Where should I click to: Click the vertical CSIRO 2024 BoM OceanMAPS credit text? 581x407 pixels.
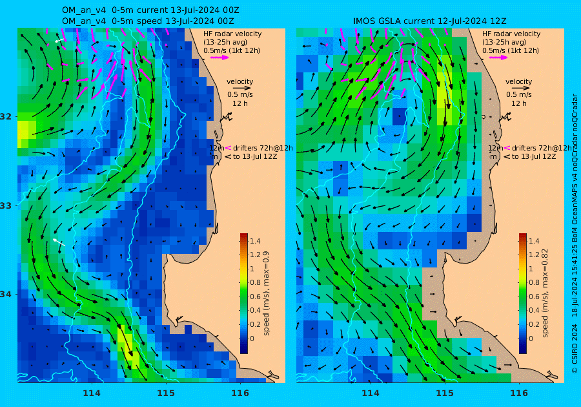[x=575, y=233]
